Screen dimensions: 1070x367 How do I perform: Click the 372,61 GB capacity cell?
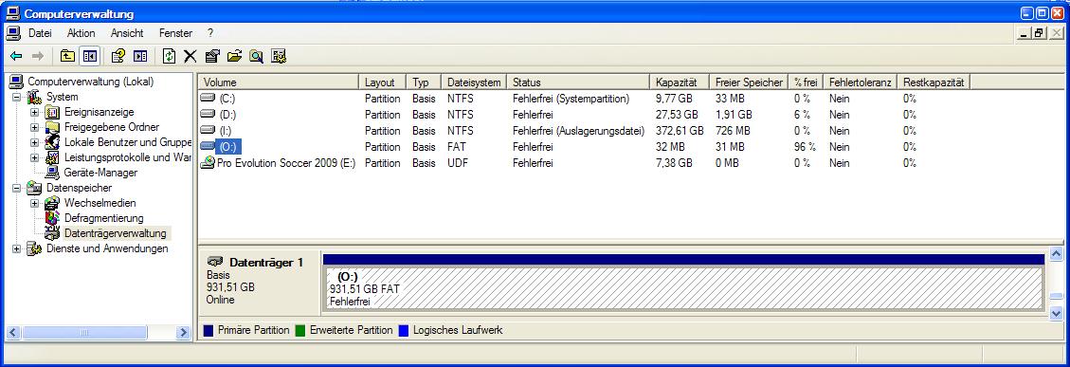679,131
